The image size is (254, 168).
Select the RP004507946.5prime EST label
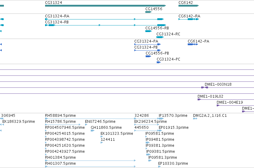click(65, 128)
